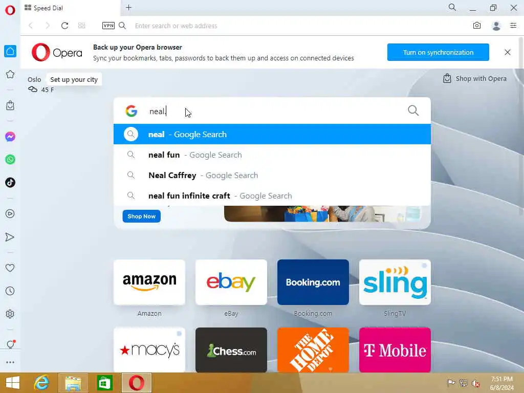
Task: Open the T-Mobile speed dial tile
Action: point(395,350)
